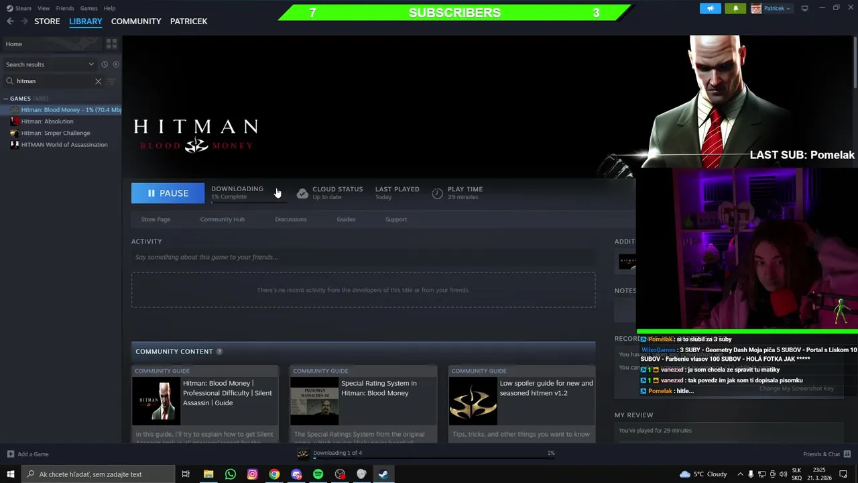This screenshot has width=858, height=483.
Task: Click the hitman search field
Action: point(54,81)
